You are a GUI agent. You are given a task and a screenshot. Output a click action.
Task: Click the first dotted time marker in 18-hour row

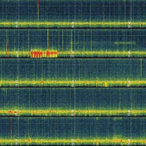[19, 14]
